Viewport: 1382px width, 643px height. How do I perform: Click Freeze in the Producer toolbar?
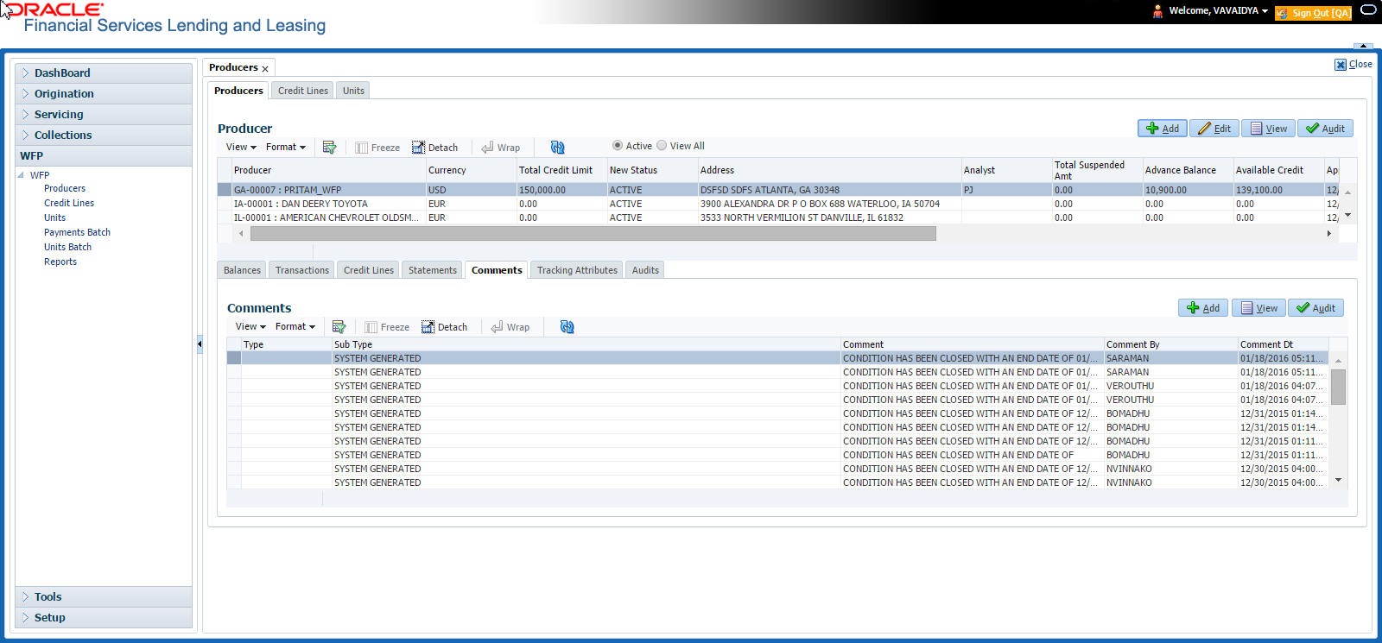point(377,148)
